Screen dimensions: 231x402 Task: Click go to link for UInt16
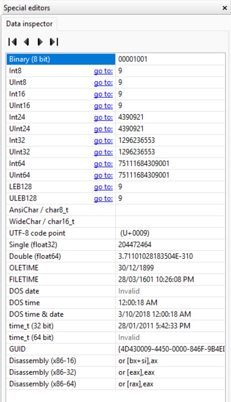coord(103,106)
